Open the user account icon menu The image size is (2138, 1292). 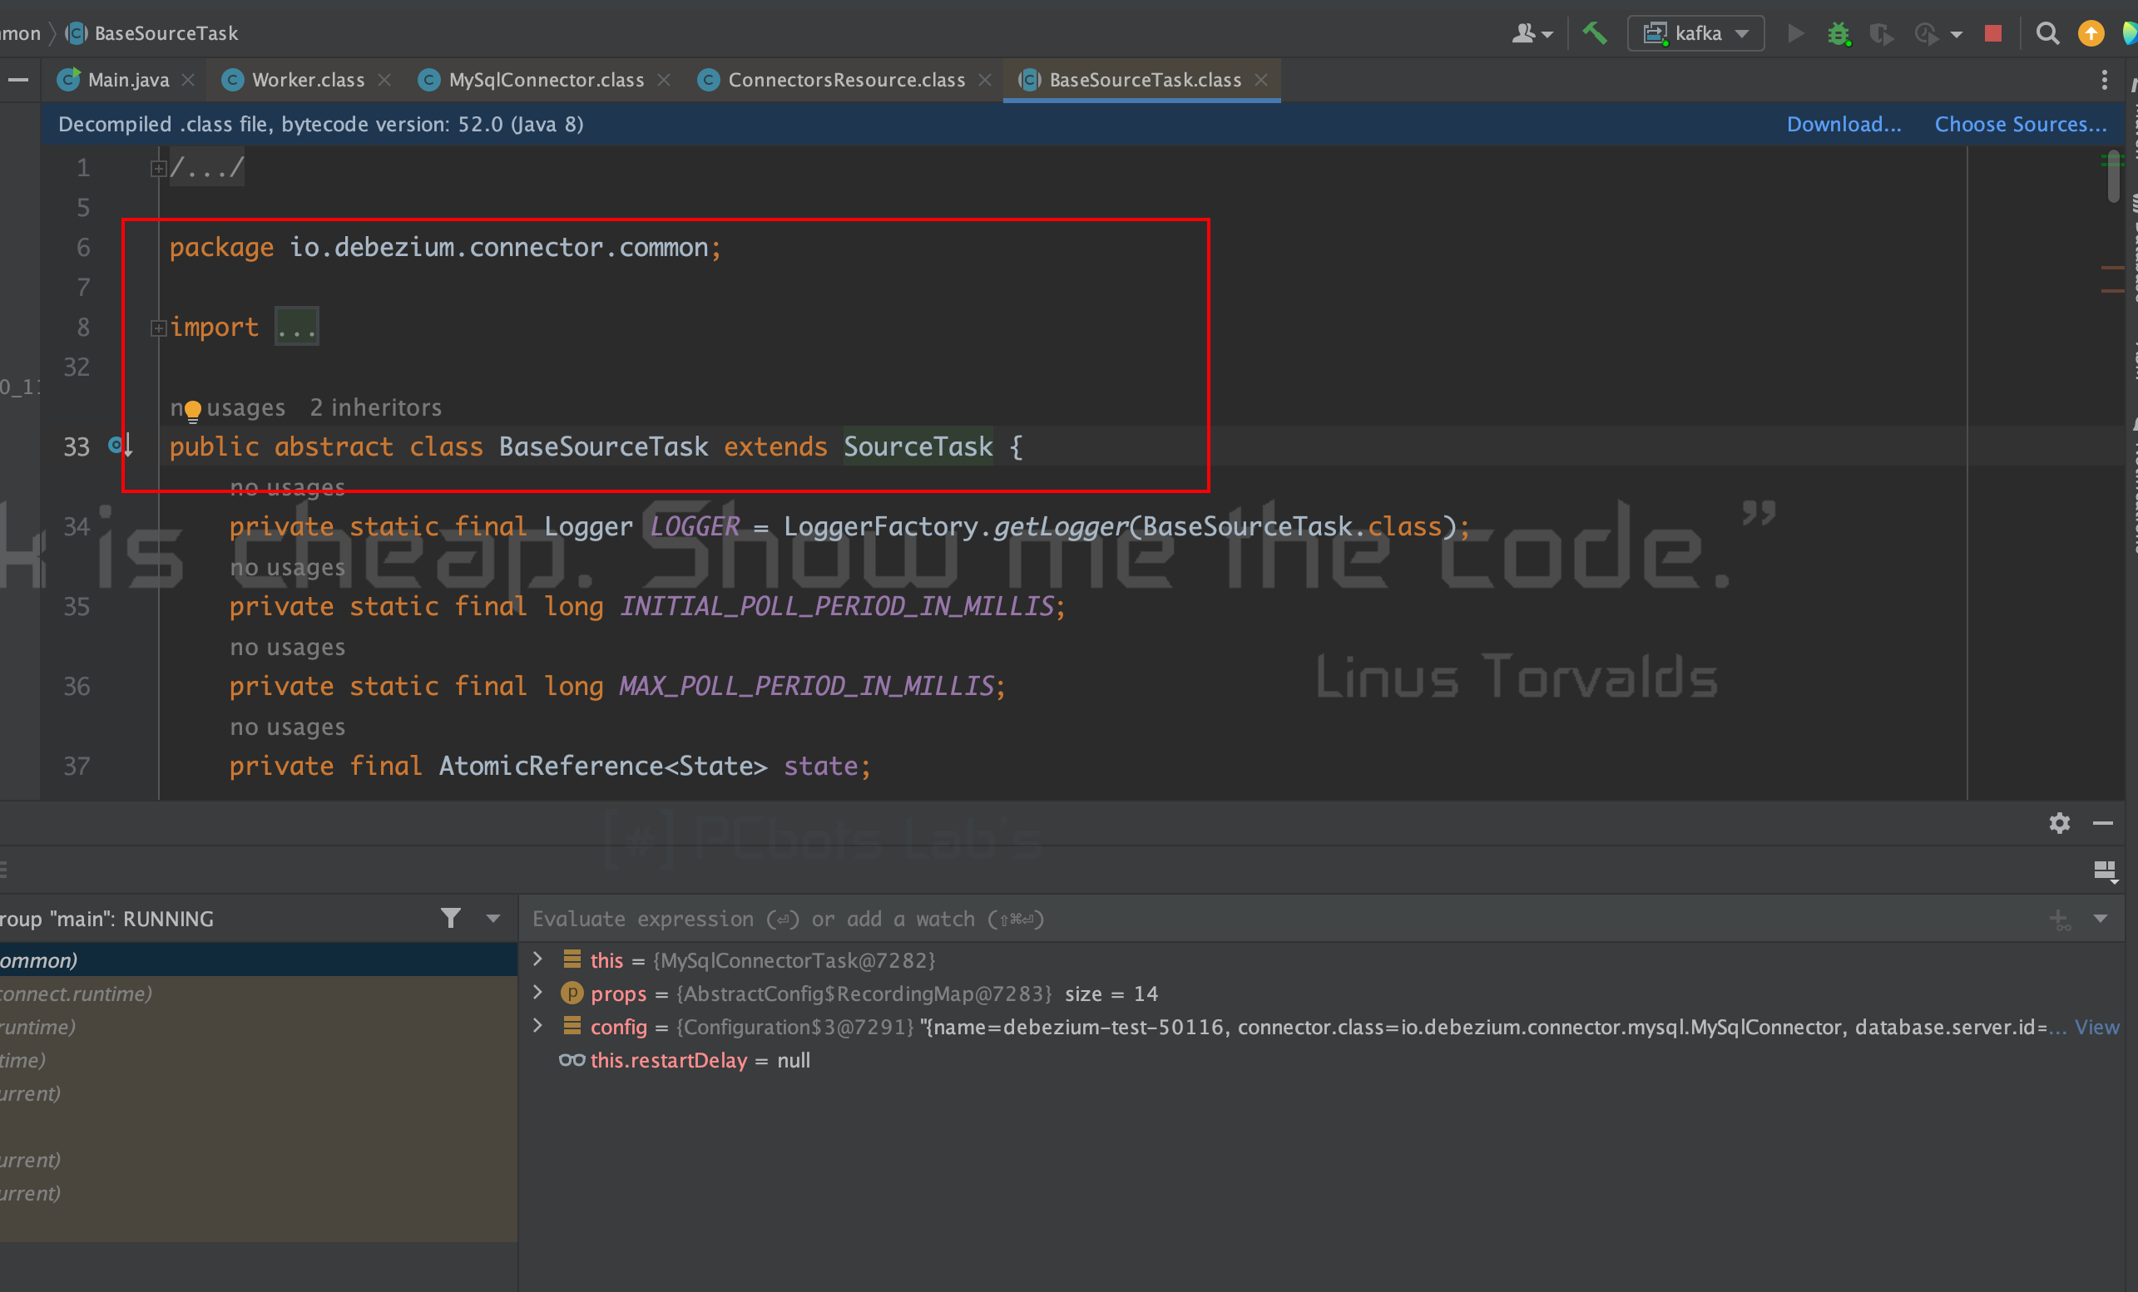pyautogui.click(x=1532, y=33)
